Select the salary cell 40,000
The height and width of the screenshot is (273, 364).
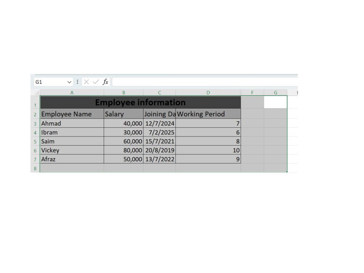[x=124, y=123]
